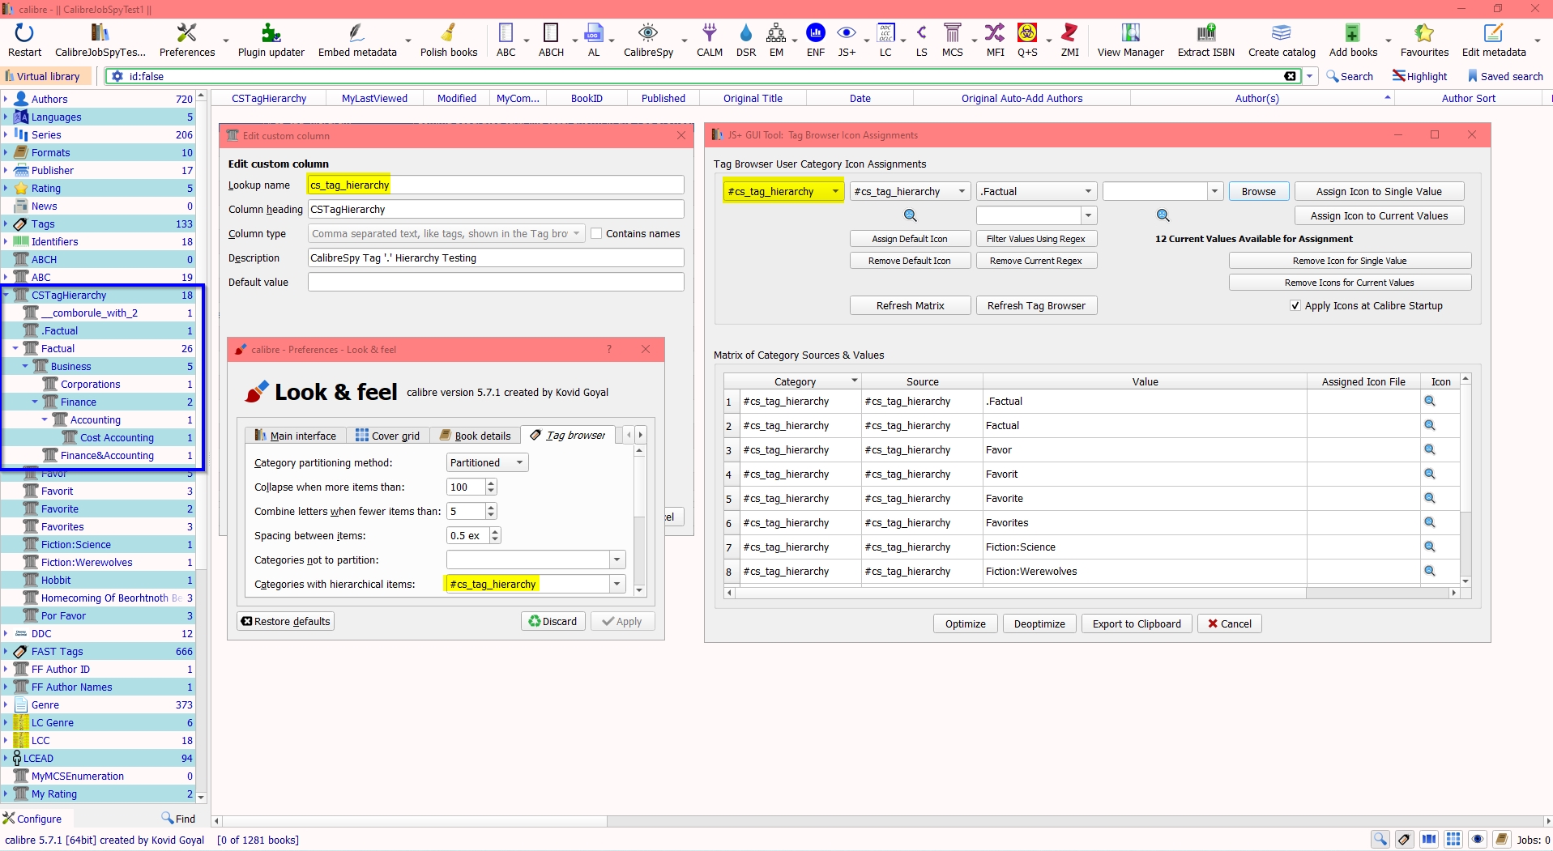
Task: Click the magnifier icon below the source dropdown
Action: (x=911, y=215)
